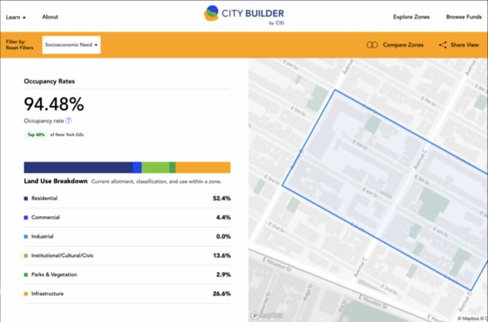Open the Learn dropdown menu
Screen dimensions: 488x322
click(x=16, y=17)
